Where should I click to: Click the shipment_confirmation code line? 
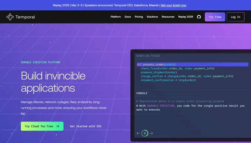pyautogui.click(x=168, y=80)
